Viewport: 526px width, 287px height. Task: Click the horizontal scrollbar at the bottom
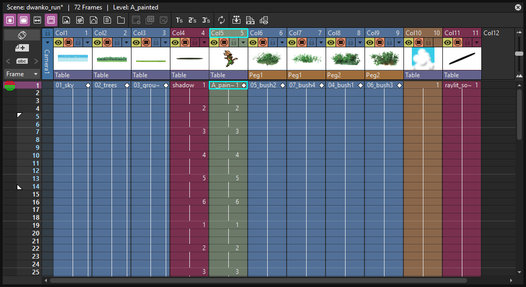tap(258, 280)
